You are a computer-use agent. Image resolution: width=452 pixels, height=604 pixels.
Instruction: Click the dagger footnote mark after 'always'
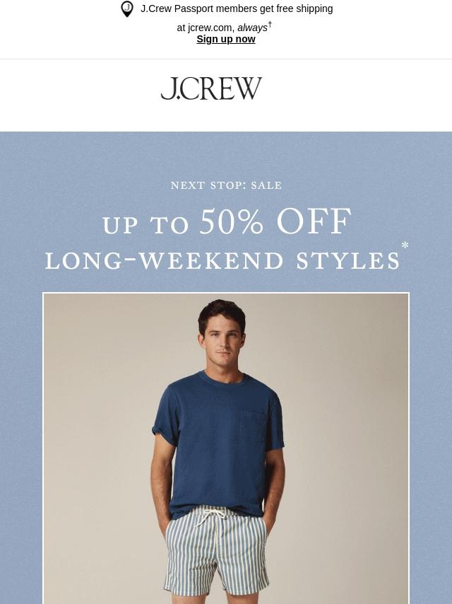pyautogui.click(x=270, y=25)
